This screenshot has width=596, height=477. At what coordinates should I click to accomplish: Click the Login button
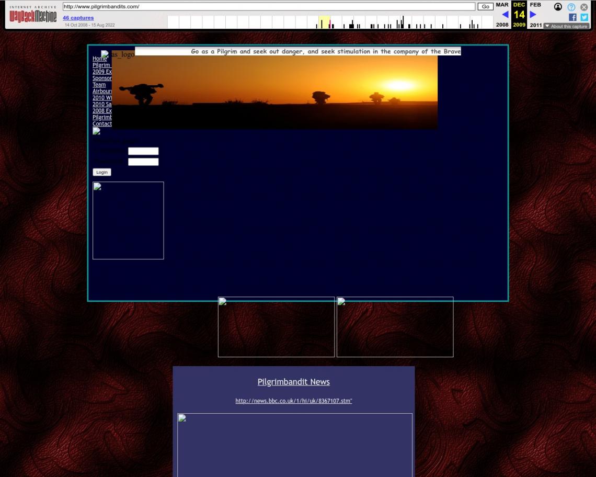click(102, 172)
